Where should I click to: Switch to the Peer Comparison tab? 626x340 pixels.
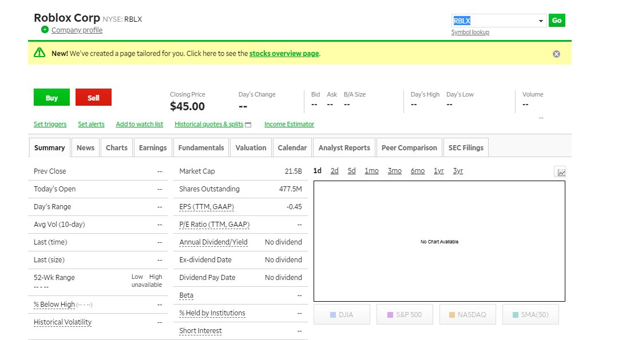point(409,147)
